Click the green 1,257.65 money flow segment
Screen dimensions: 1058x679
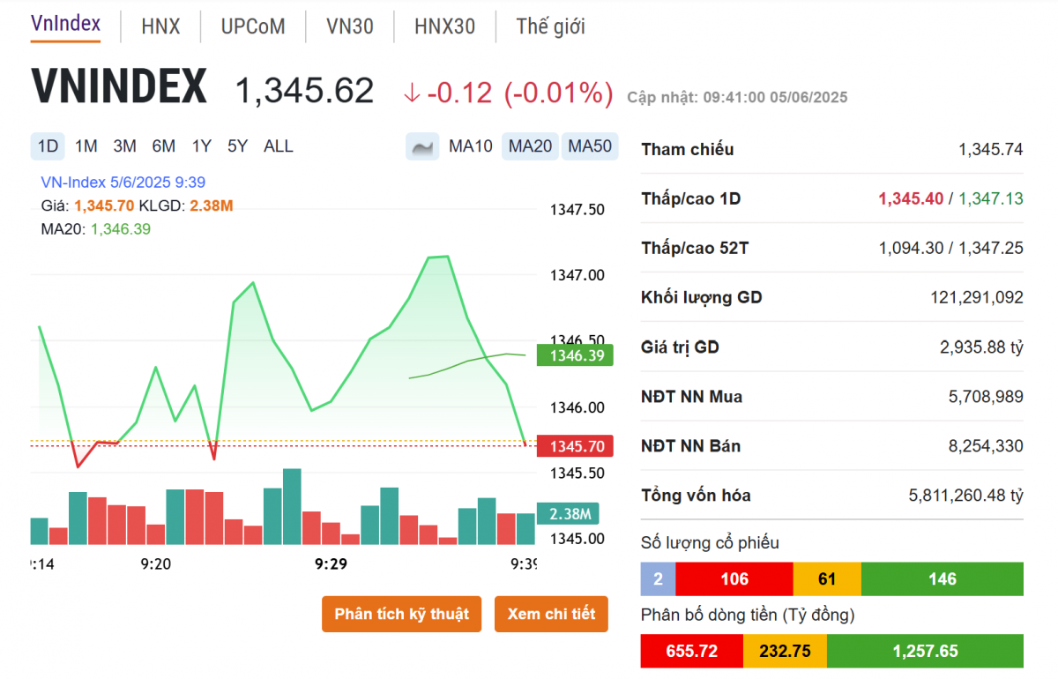(x=925, y=652)
